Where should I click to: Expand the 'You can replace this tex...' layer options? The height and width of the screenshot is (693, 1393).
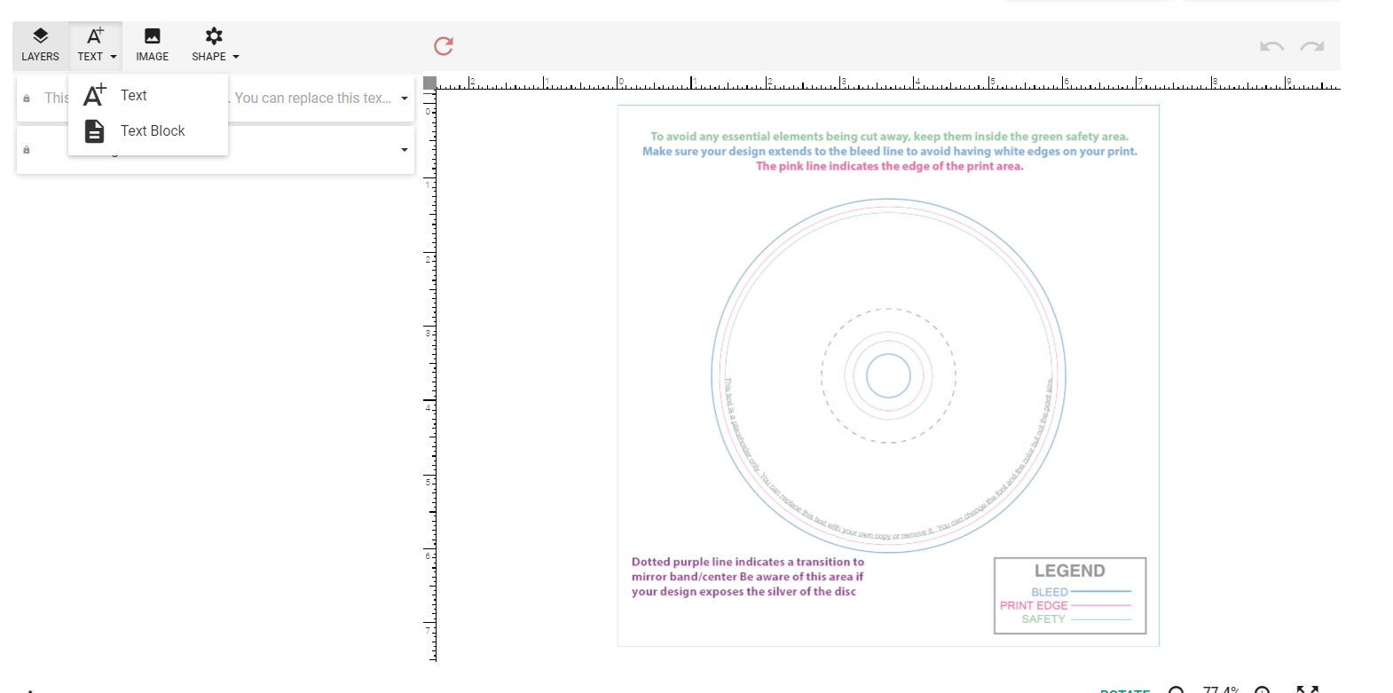[405, 98]
